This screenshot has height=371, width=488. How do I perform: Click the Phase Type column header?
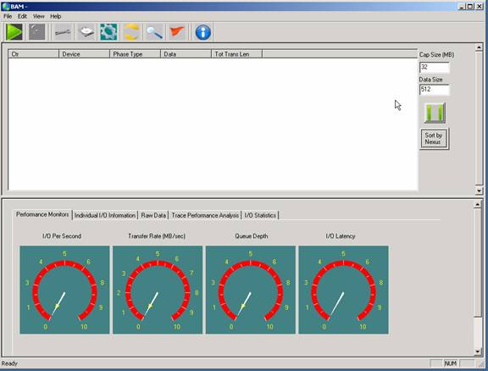135,54
